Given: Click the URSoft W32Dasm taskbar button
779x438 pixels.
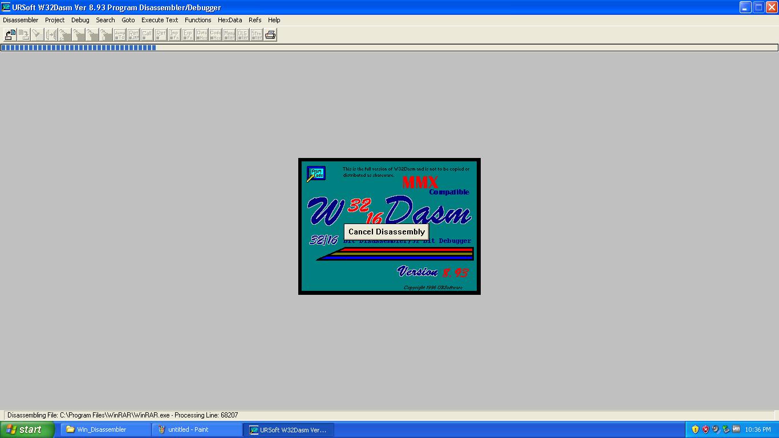Looking at the screenshot, I should [x=289, y=429].
